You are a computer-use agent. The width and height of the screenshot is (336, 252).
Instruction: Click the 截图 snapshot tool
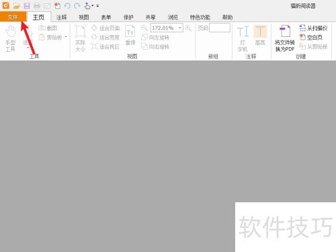pos(48,28)
